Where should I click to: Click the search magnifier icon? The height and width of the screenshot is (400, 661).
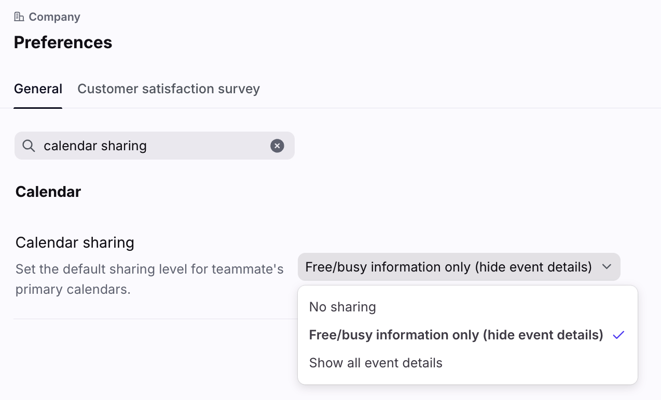tap(29, 146)
